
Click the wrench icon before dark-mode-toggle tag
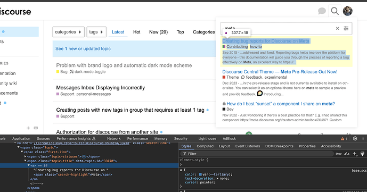click(71, 72)
